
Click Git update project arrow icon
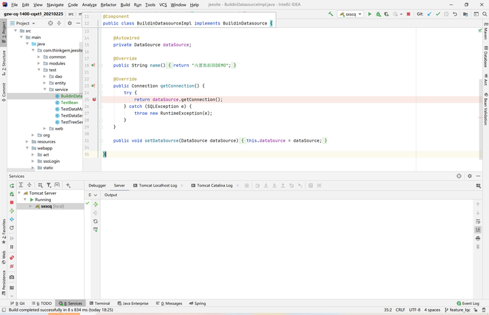pos(429,14)
